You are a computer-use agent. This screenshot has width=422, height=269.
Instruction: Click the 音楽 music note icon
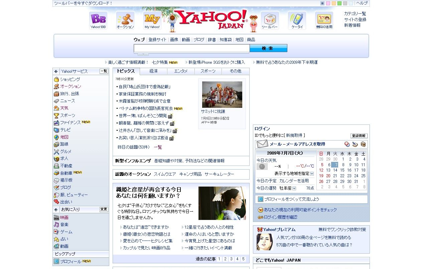(x=56, y=225)
